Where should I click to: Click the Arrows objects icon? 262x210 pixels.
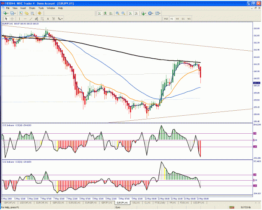(60, 19)
